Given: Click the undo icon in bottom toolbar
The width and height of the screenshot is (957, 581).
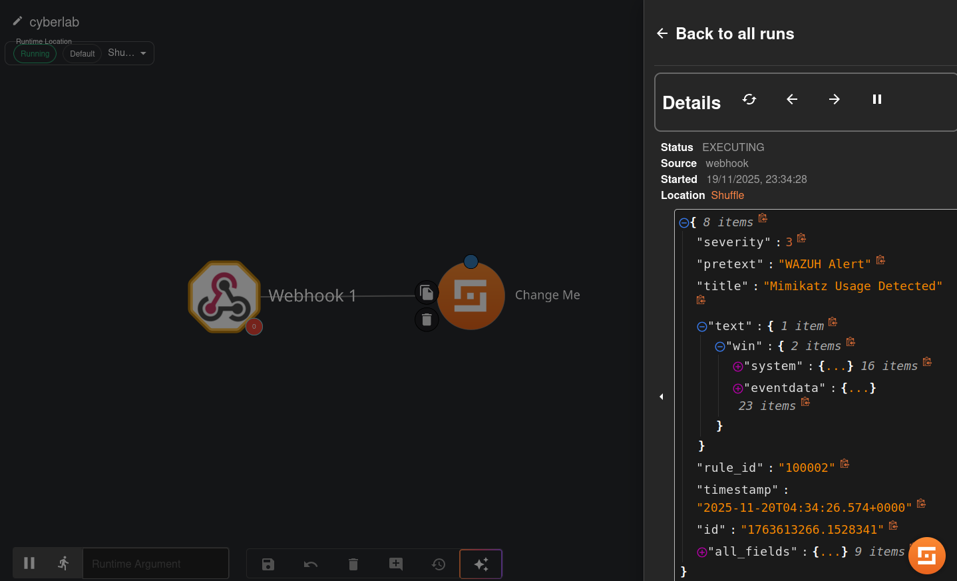Looking at the screenshot, I should (311, 564).
